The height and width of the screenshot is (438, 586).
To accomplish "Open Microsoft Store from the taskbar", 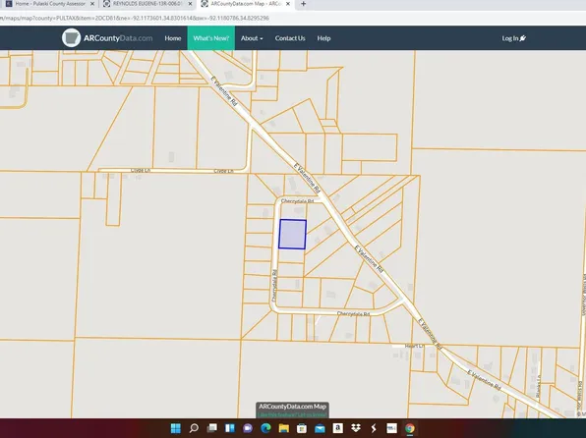I will tap(302, 428).
